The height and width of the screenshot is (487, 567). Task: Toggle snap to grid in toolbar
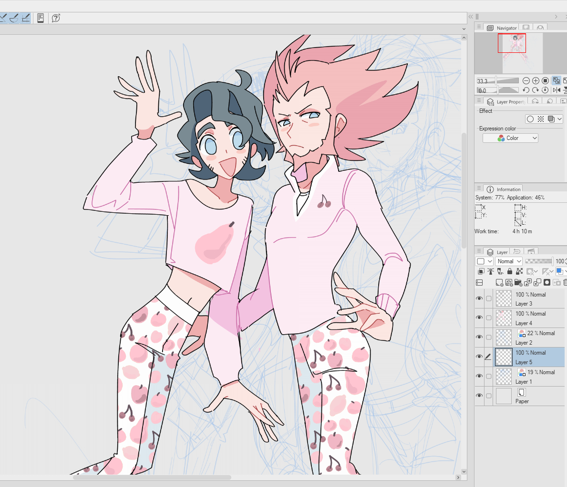pyautogui.click(x=26, y=18)
